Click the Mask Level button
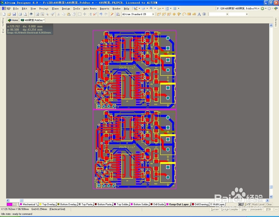Viewport: 279px width, 217px height. 258,204
